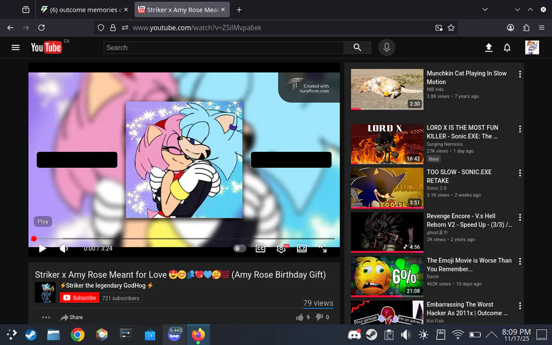Viewport: 552px width, 345px height.
Task: Bookmark this page with the star icon
Action: 451,28
